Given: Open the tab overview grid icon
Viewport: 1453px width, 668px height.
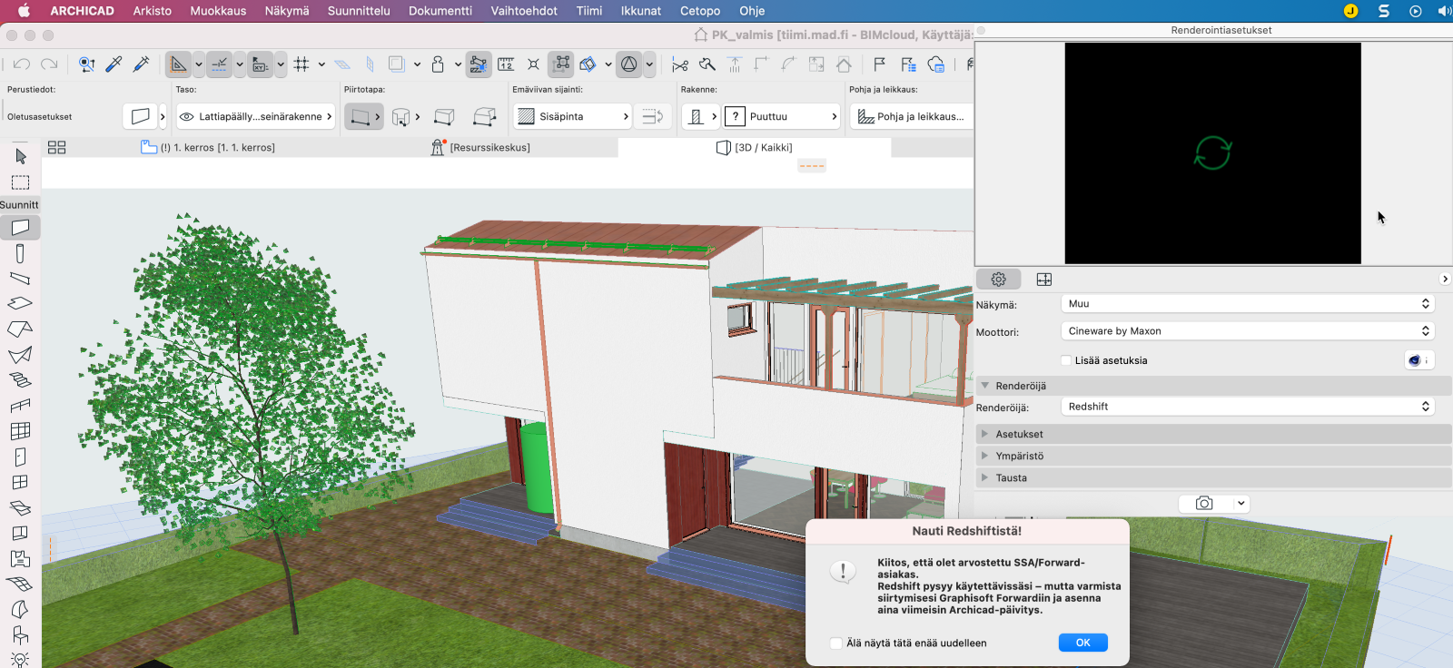Looking at the screenshot, I should pos(56,147).
